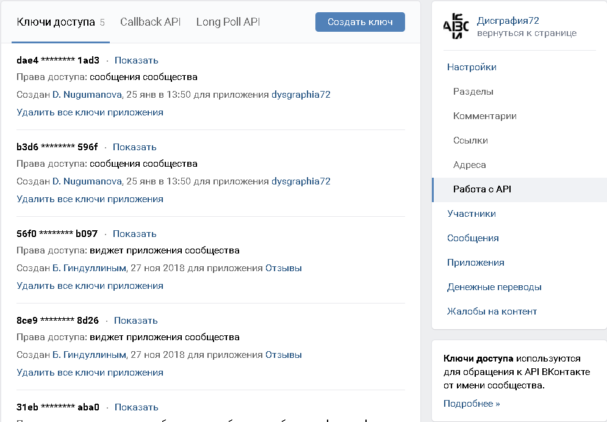Click the b3d6 ******** 596f key text
The height and width of the screenshot is (422, 607).
tap(57, 147)
